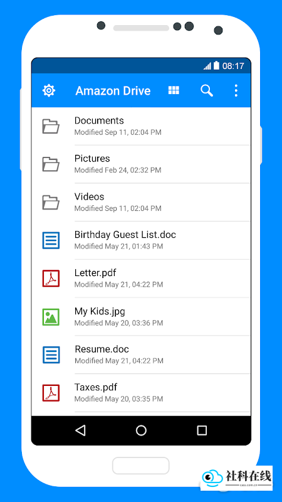Open the Pictures folder icon

51,164
